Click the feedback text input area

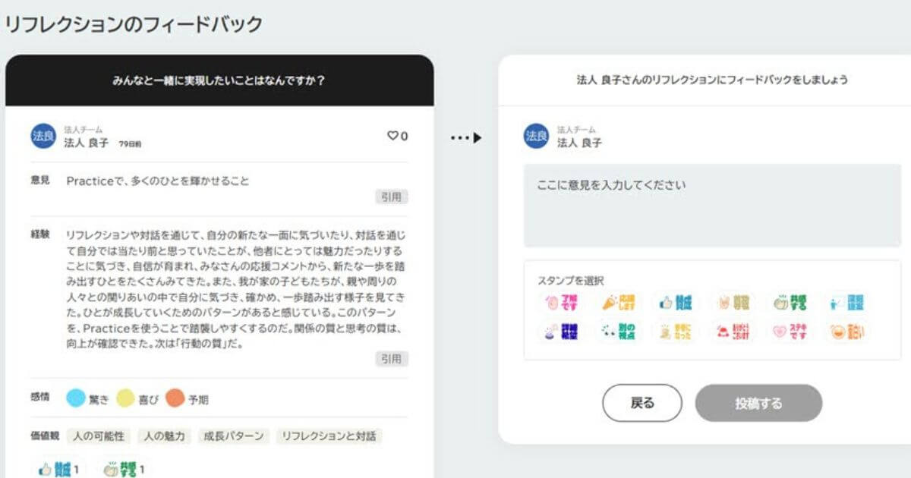[x=711, y=205]
